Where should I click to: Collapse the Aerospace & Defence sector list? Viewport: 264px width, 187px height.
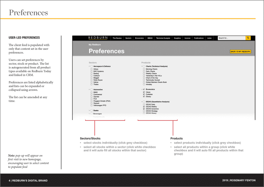[x=89, y=66]
